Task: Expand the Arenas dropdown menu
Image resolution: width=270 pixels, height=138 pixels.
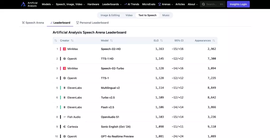Action: click(165, 4)
